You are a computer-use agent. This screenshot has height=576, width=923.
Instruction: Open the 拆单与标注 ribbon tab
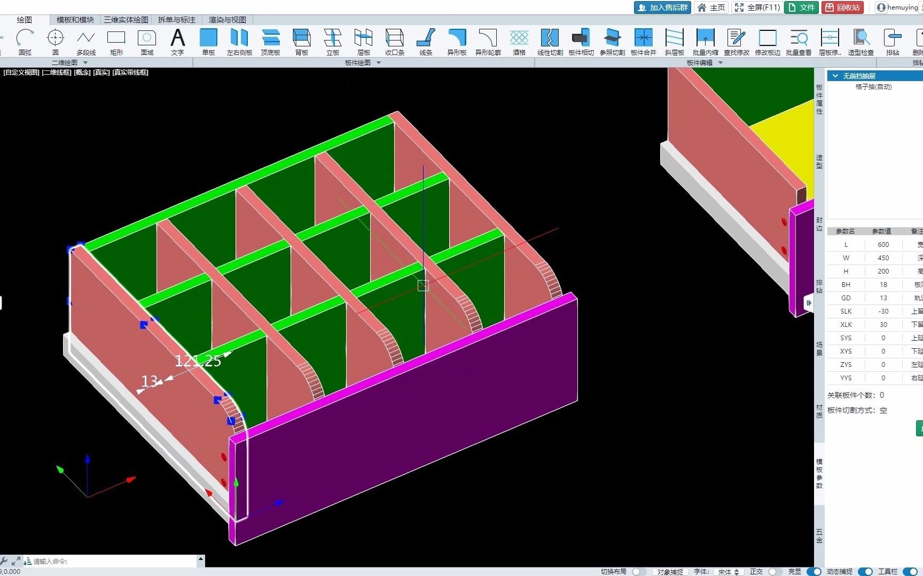click(x=177, y=20)
